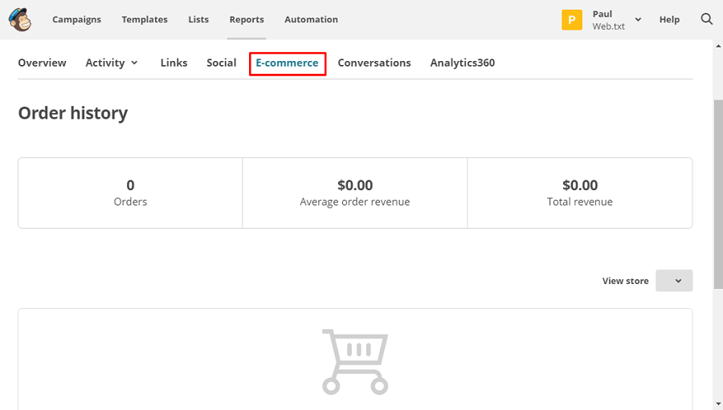Select the E-commerce tab
This screenshot has width=723, height=410.
click(x=288, y=63)
